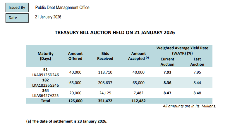This screenshot has width=230, height=129.
Task: Click the 118,710 bids received value
Action: 105,72
